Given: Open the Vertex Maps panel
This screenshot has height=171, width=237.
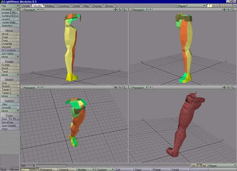Looking at the screenshot, I should point(10,22).
